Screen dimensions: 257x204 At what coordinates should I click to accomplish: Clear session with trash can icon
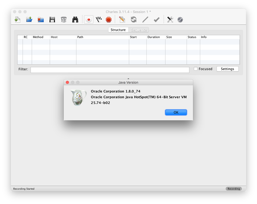(64, 20)
